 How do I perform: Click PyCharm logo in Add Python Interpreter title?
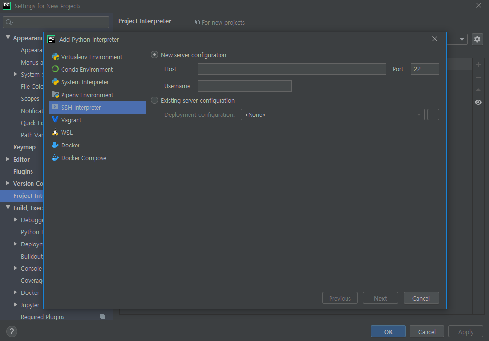pyautogui.click(x=51, y=39)
